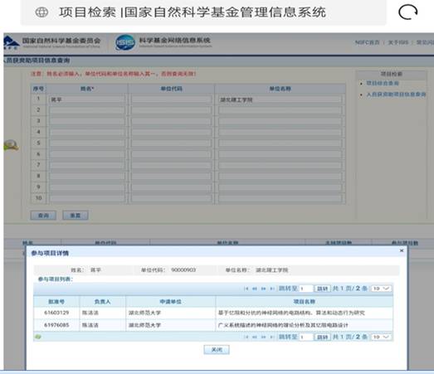434x374 pixels.
Task: Click the 姓名 field in row 2
Action: point(87,110)
